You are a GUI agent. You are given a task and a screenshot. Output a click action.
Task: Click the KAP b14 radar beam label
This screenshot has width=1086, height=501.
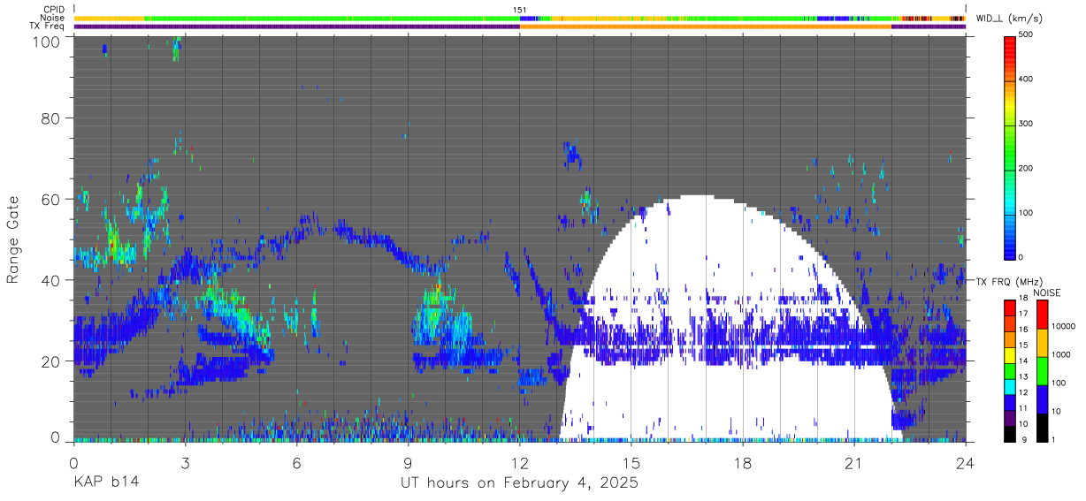tap(107, 482)
